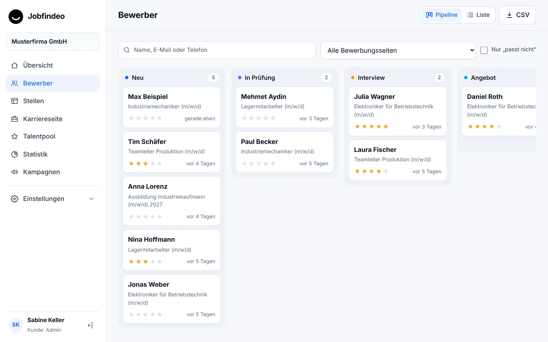Open Mehmet Aydin applicant card
Screen dimensions: 548x342
click(285, 107)
